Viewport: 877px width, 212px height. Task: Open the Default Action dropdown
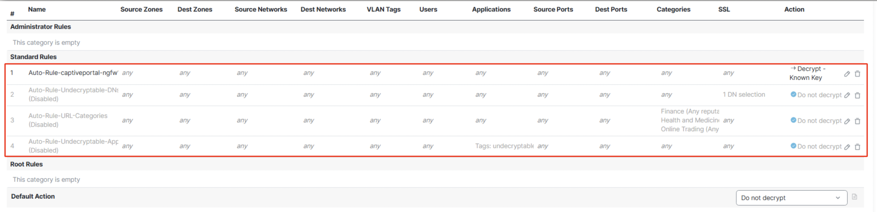[x=791, y=198]
